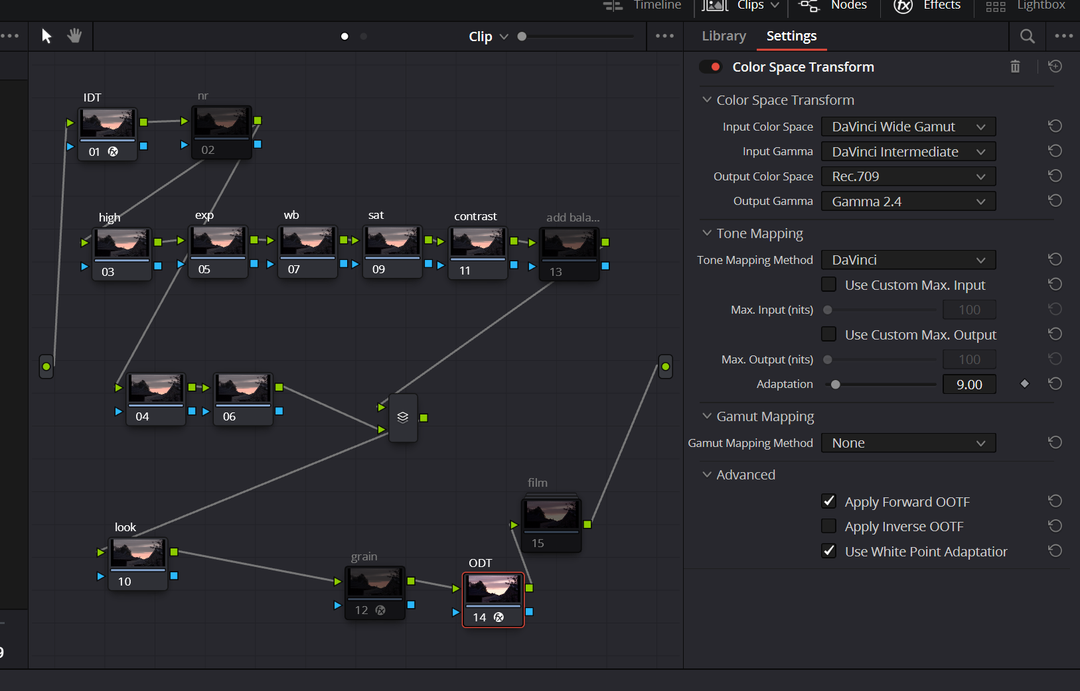Open Effects panel options menu dots
The image size is (1080, 691).
[x=1063, y=36]
